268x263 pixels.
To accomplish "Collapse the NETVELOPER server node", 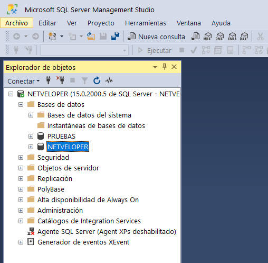I will pyautogui.click(x=11, y=94).
